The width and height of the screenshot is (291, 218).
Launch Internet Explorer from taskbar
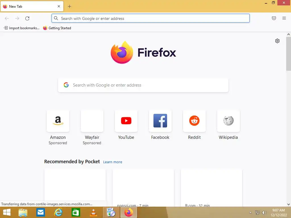tap(58, 212)
